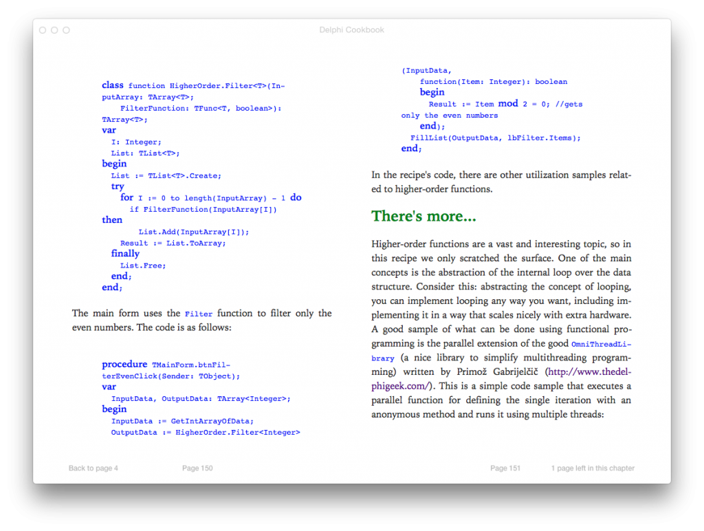Image resolution: width=704 pixels, height=531 pixels.
Task: Click the green "There's more..." heading
Action: point(423,216)
